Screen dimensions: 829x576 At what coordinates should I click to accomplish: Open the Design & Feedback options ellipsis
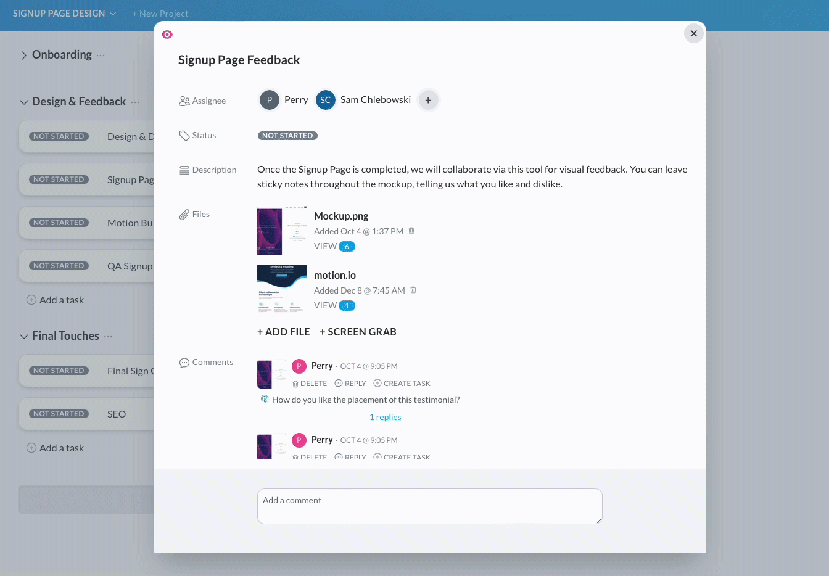coord(135,102)
